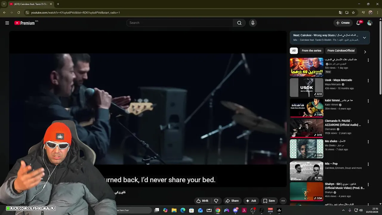Click the search magnifier button
The height and width of the screenshot is (215, 382).
(x=239, y=23)
